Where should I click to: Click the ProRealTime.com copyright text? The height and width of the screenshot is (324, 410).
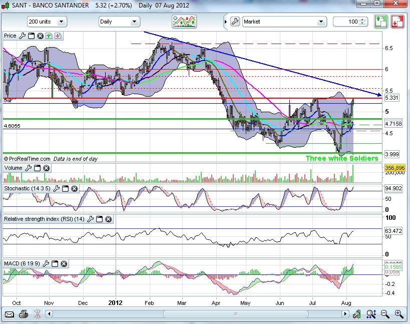(27, 159)
